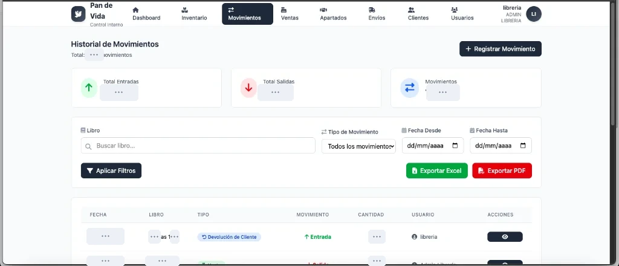619x266 pixels.
Task: Select the Movimientos tab
Action: [x=247, y=14]
